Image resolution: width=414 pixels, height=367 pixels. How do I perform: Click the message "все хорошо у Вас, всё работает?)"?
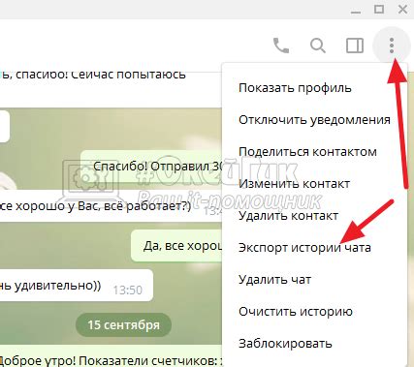click(110, 206)
